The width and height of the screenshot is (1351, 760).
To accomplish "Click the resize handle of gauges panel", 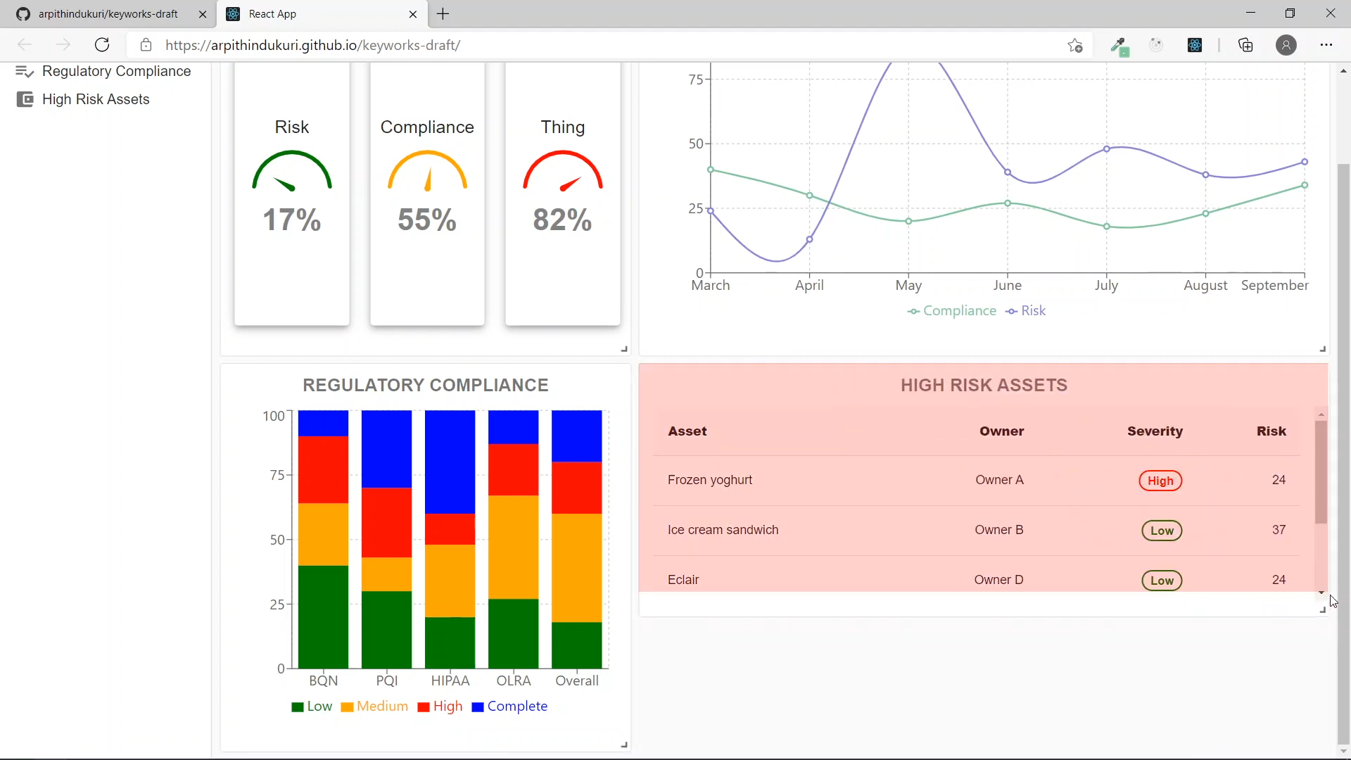I will tap(624, 349).
